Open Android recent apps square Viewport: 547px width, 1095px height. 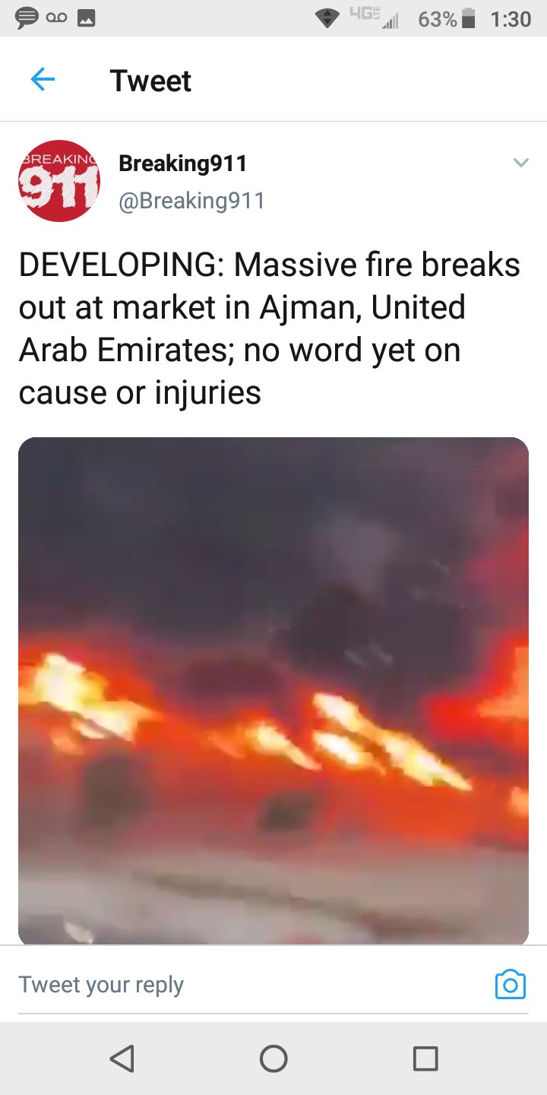[425, 1058]
